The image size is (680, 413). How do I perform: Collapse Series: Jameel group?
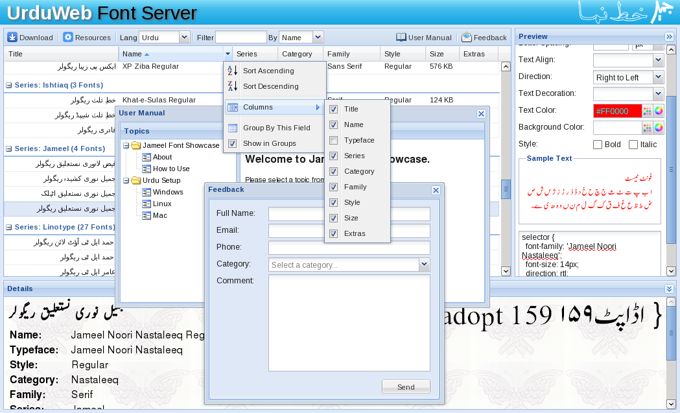coord(8,149)
